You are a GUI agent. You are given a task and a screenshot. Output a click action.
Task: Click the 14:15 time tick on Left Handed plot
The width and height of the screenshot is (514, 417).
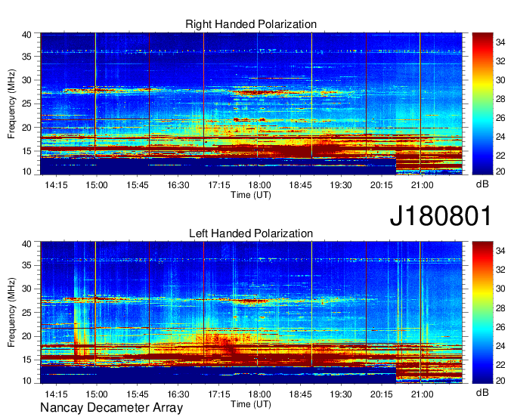[56, 394]
